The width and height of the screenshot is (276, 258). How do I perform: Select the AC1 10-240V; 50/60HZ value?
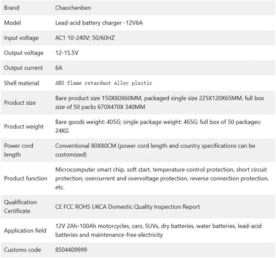[x=85, y=38]
